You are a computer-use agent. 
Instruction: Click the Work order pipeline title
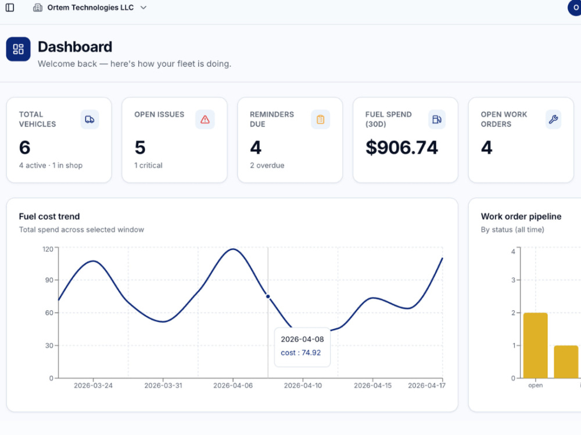point(521,216)
